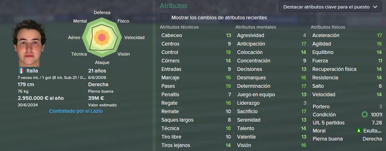This screenshot has width=386, height=151.
Task: Click the green morale arrow icon
Action: (359, 131)
